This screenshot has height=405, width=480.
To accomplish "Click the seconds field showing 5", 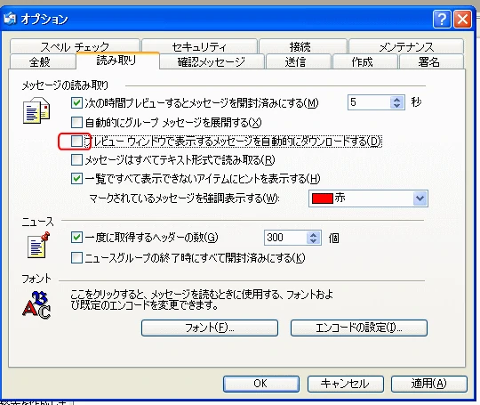I will coord(369,102).
